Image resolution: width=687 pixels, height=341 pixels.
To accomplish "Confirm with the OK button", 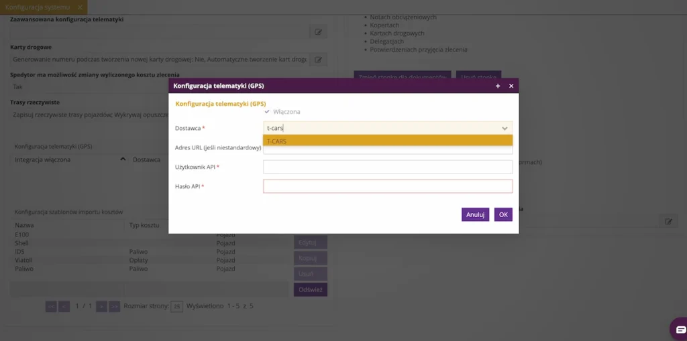I will tap(503, 214).
